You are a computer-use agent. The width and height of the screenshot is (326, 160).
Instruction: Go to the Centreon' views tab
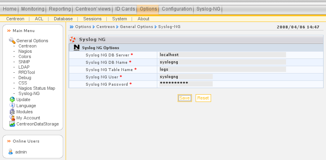pyautogui.click(x=93, y=9)
